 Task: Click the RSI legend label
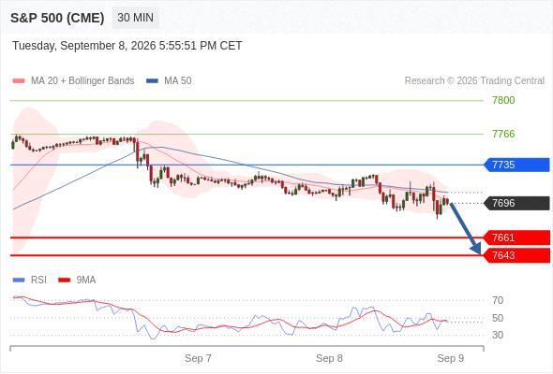pos(38,280)
